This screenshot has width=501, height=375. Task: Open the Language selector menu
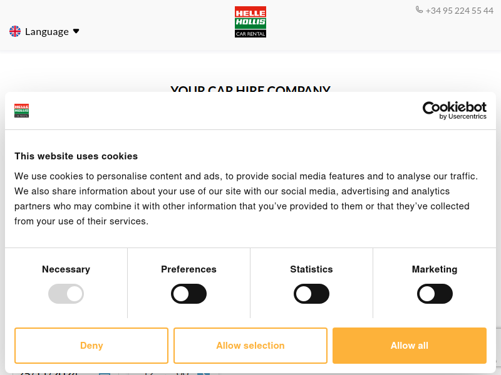[44, 31]
